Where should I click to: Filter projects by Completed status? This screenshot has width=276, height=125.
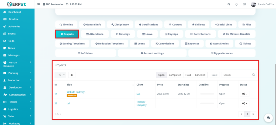coord(175,75)
